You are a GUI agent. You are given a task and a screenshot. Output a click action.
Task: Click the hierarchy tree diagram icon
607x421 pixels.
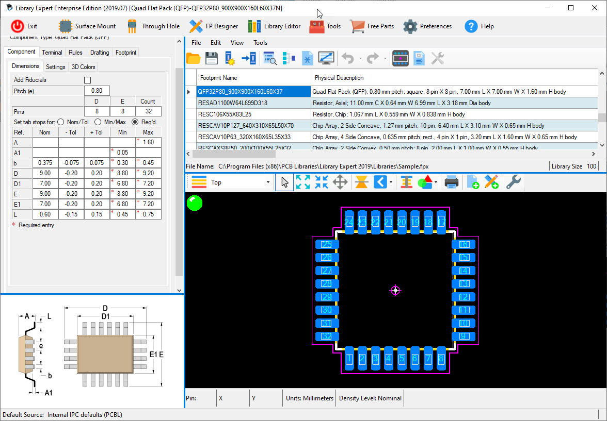click(289, 58)
